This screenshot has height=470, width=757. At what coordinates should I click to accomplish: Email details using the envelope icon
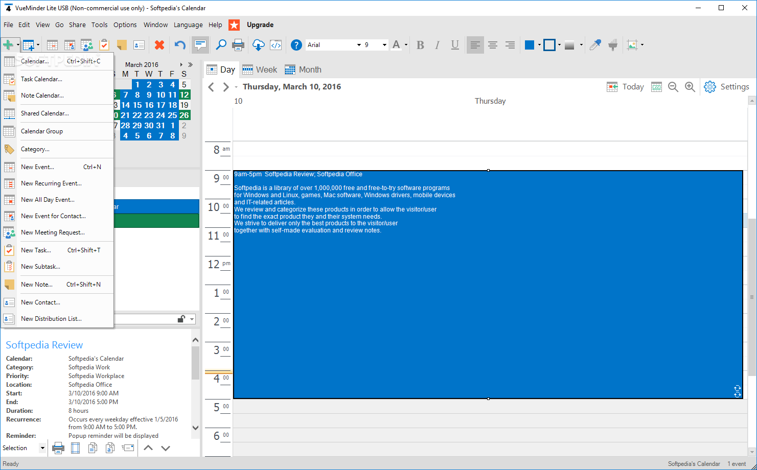128,448
